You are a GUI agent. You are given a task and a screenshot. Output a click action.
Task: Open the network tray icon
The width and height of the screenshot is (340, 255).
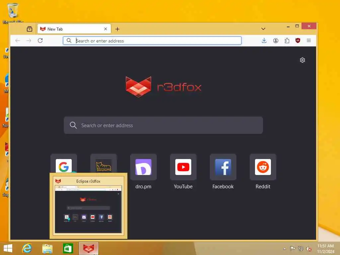click(301, 248)
